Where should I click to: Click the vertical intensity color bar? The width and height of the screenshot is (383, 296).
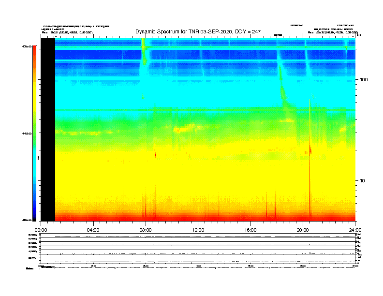34,133
